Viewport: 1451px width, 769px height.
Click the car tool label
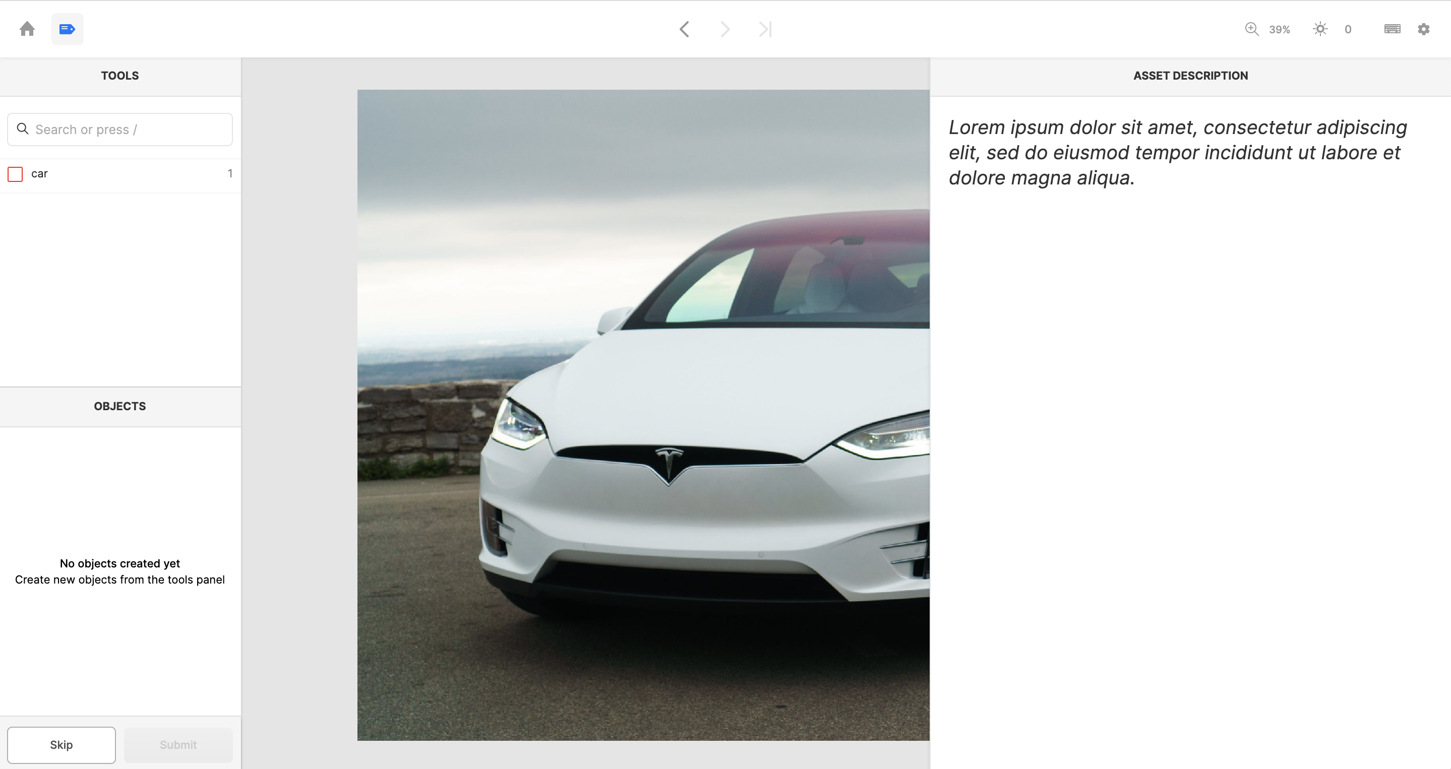tap(39, 173)
